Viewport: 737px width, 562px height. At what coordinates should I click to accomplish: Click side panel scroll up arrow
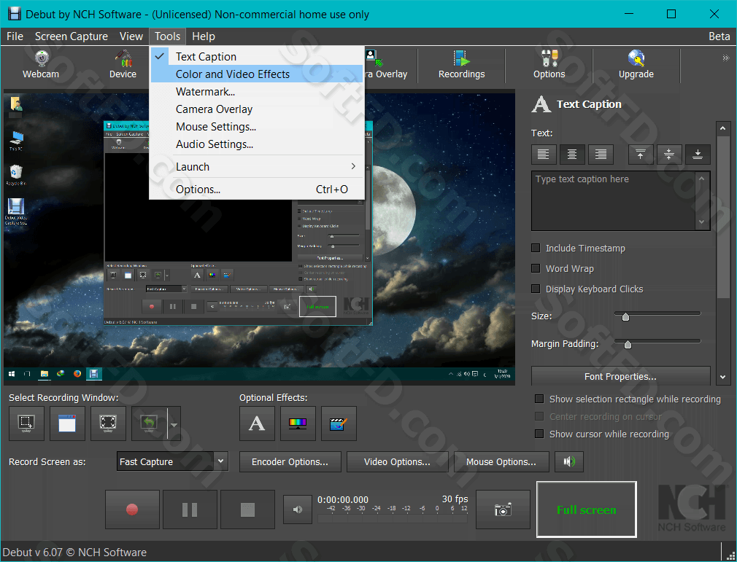[x=723, y=128]
